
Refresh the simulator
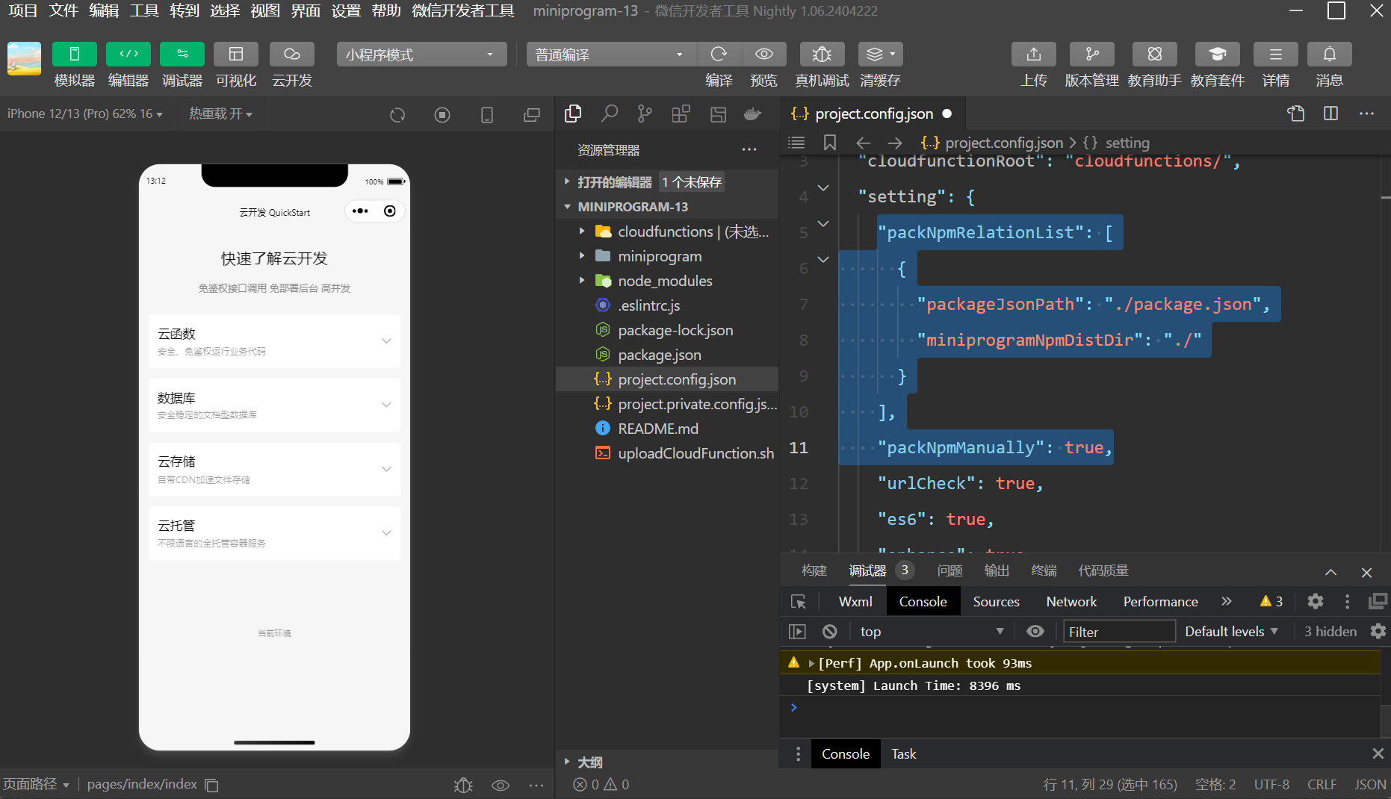coord(397,114)
